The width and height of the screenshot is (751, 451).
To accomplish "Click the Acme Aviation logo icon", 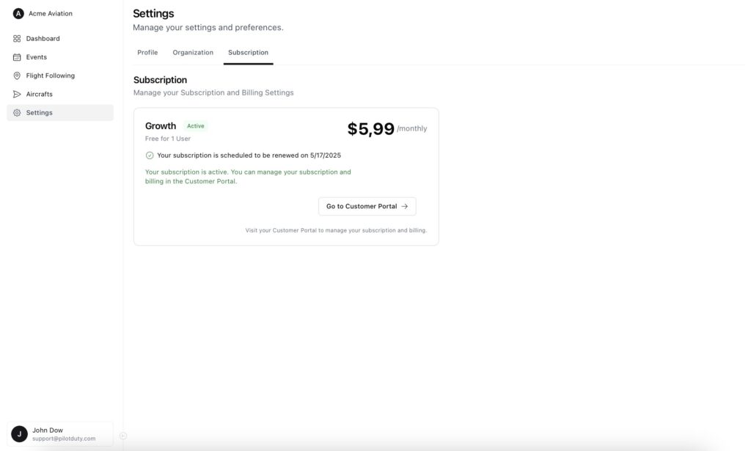I will click(18, 14).
